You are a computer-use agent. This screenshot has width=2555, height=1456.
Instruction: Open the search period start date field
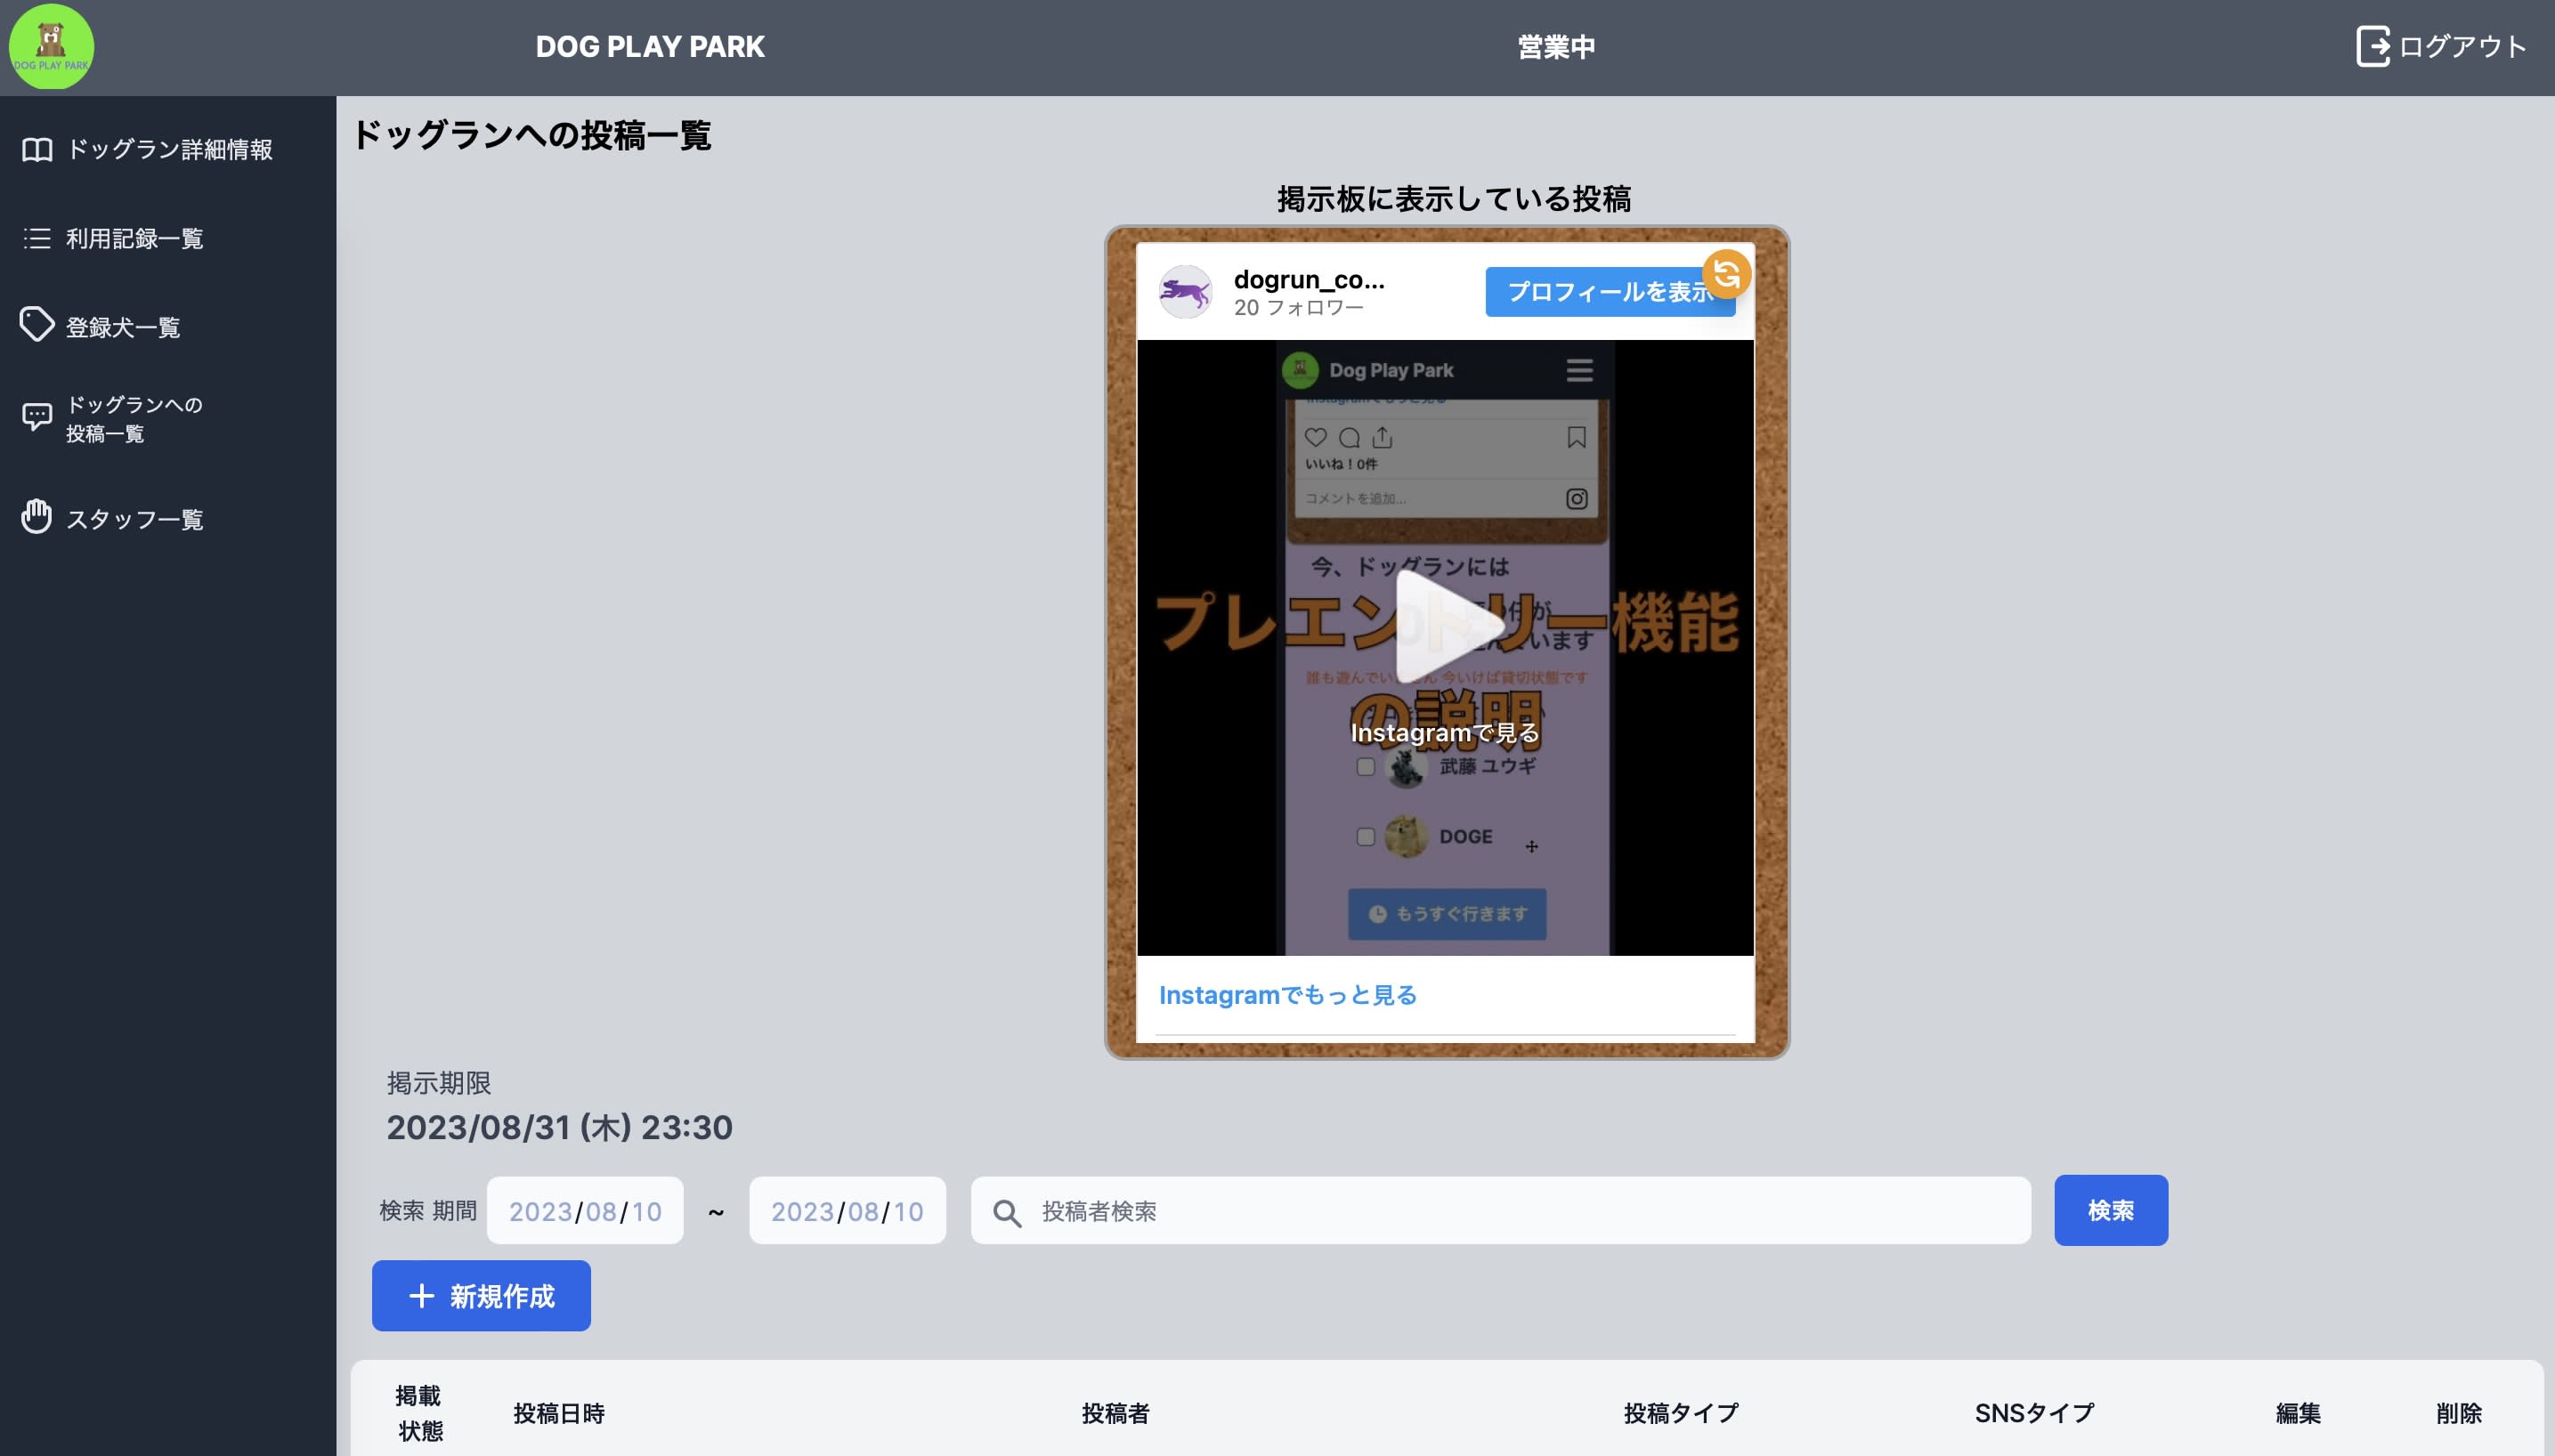tap(585, 1211)
